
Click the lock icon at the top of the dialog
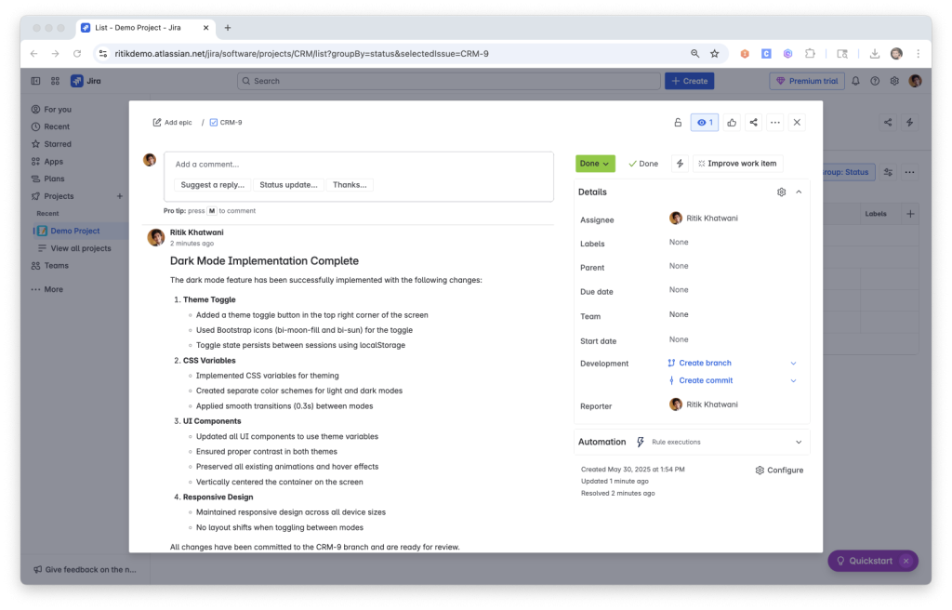pos(677,122)
